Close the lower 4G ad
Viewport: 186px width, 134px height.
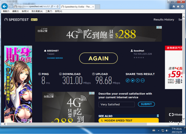[x=93, y=93]
